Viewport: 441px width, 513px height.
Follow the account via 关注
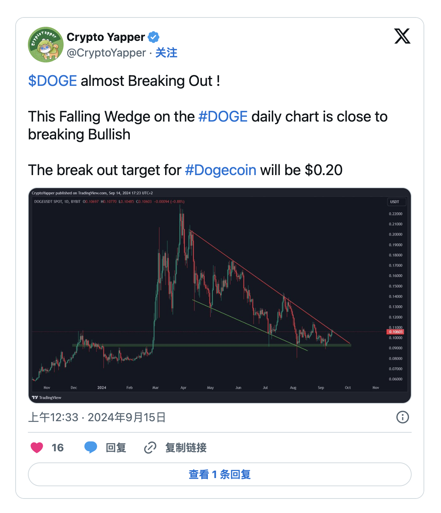coord(166,53)
